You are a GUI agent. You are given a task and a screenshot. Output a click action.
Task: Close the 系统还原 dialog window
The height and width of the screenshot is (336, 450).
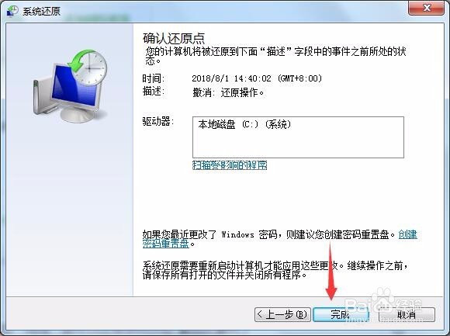(x=427, y=8)
